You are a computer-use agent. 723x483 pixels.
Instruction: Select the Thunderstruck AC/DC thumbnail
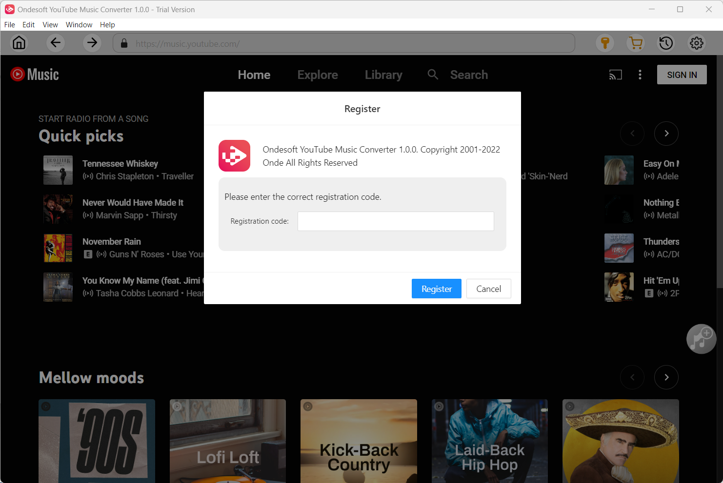click(619, 248)
